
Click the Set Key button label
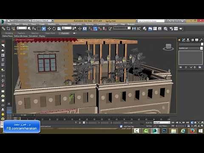pyautogui.click(x=149, y=126)
